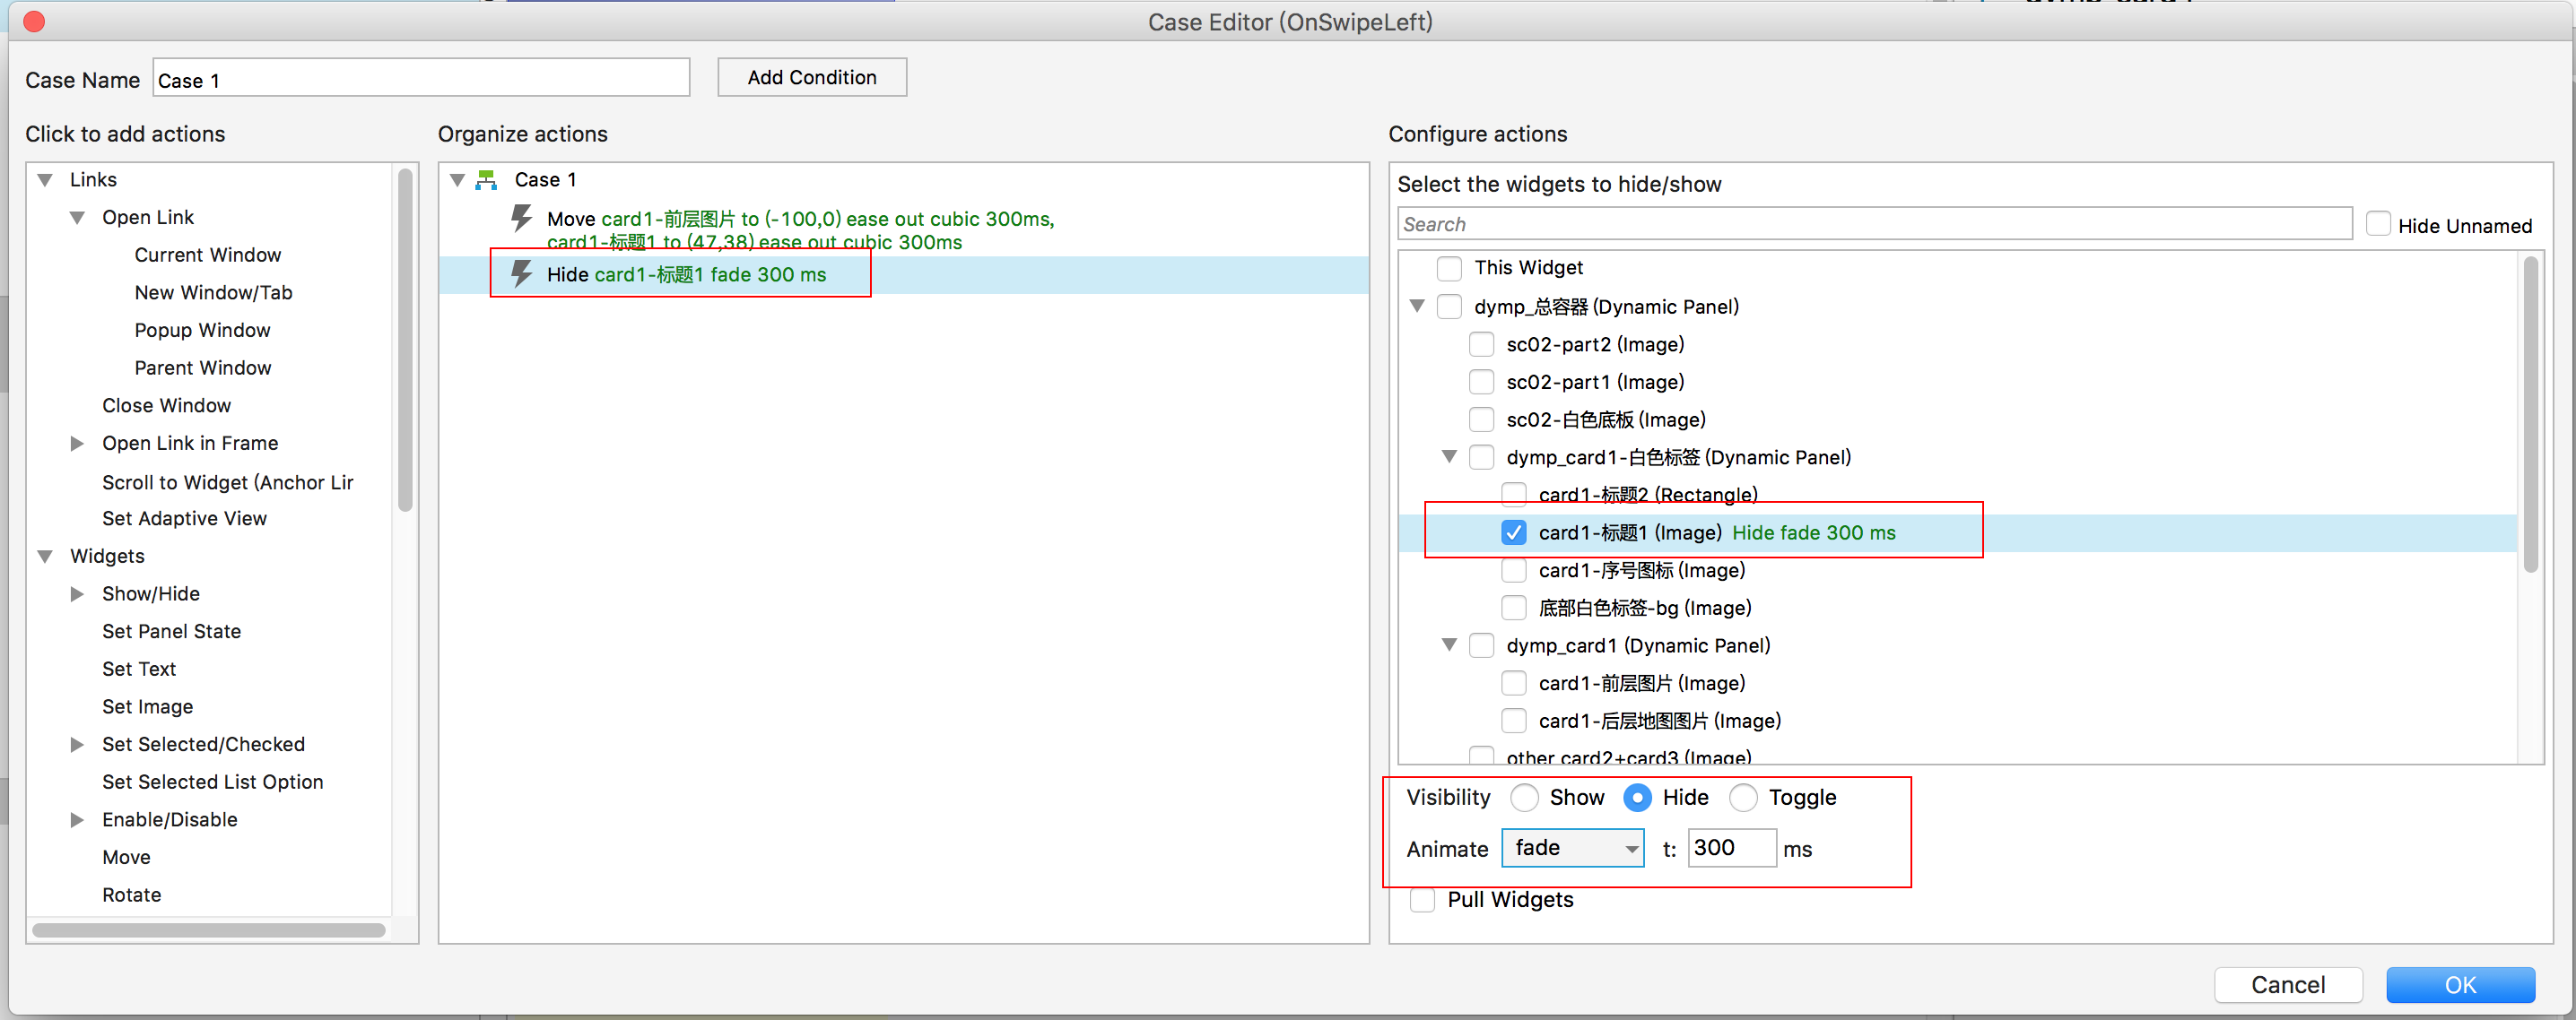
Task: Expand Open Link in Frame
Action: pos(77,443)
